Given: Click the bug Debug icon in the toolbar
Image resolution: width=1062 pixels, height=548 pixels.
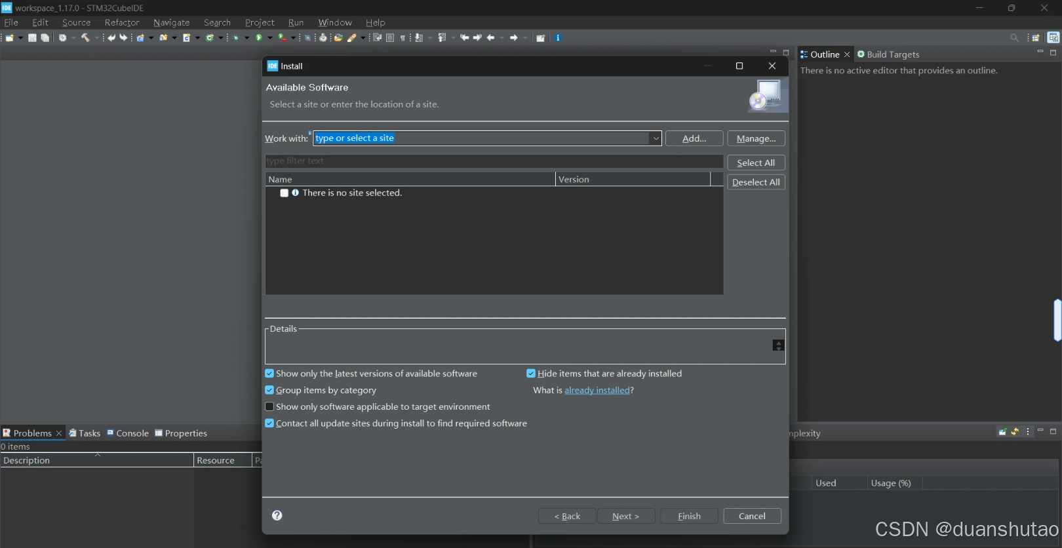Looking at the screenshot, I should click(236, 38).
